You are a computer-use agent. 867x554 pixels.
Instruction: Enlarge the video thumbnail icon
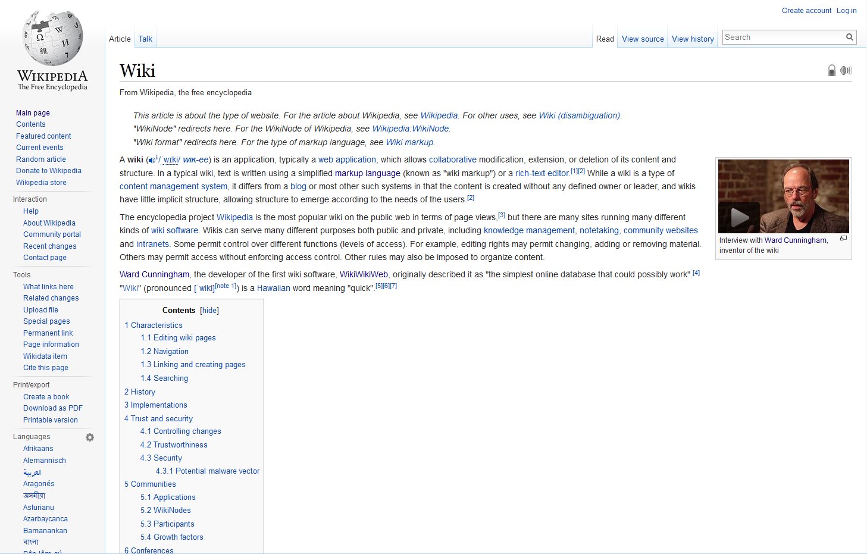[843, 238]
